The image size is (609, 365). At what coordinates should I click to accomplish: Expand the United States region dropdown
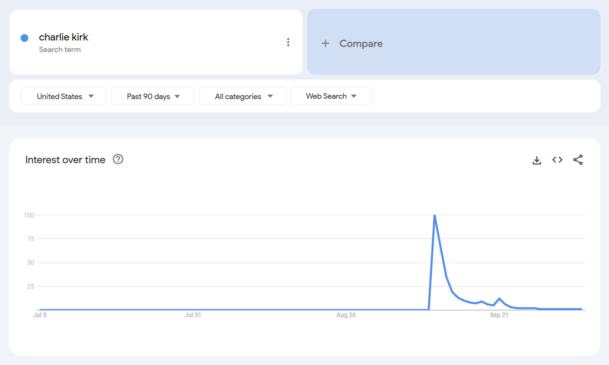[64, 96]
